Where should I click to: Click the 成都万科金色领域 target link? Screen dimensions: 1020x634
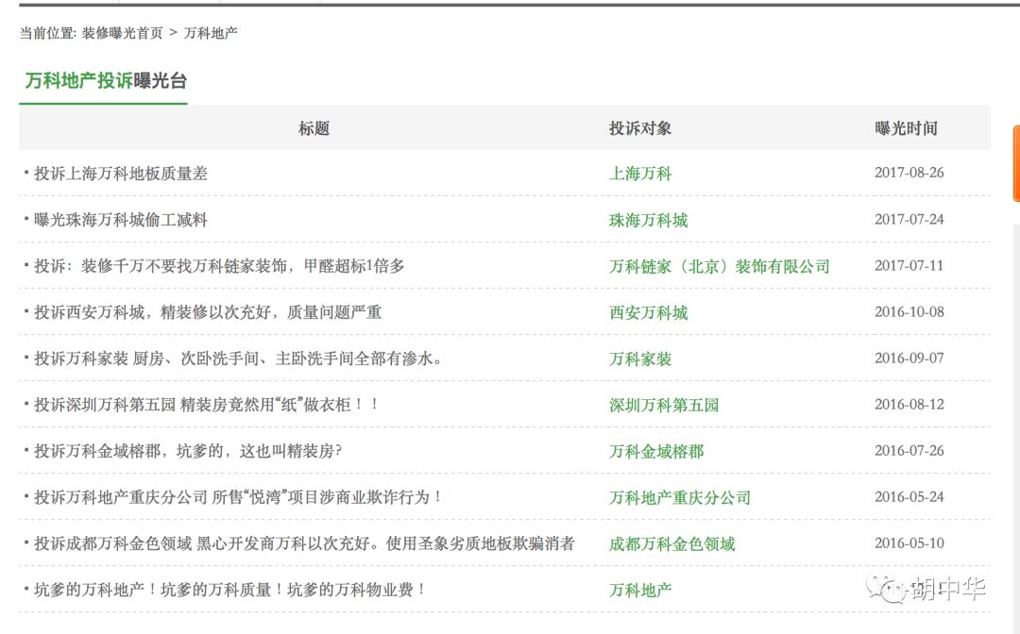pyautogui.click(x=672, y=543)
